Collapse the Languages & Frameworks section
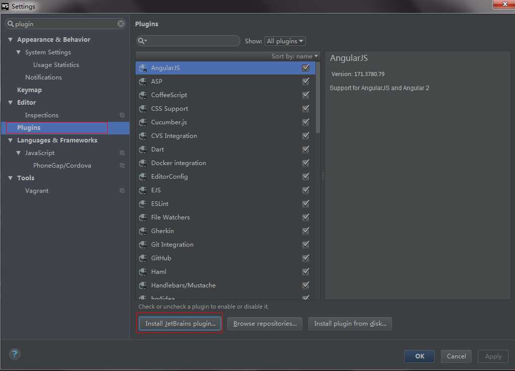 (x=11, y=140)
